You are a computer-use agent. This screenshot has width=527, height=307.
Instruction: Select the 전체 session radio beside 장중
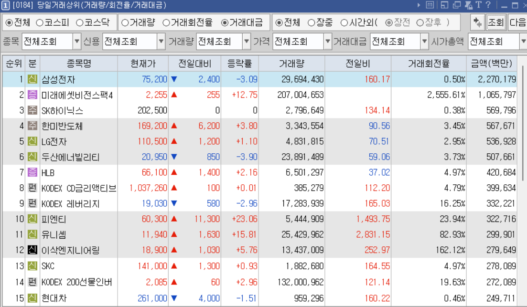(x=279, y=22)
